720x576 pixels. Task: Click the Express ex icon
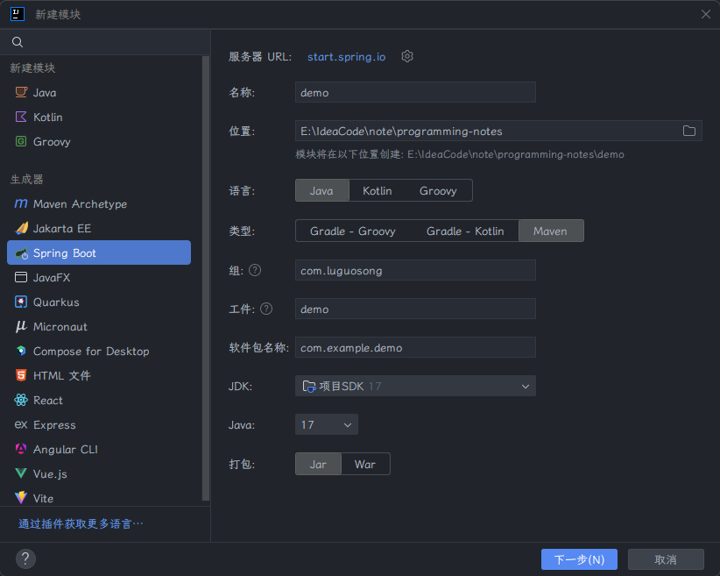click(21, 424)
